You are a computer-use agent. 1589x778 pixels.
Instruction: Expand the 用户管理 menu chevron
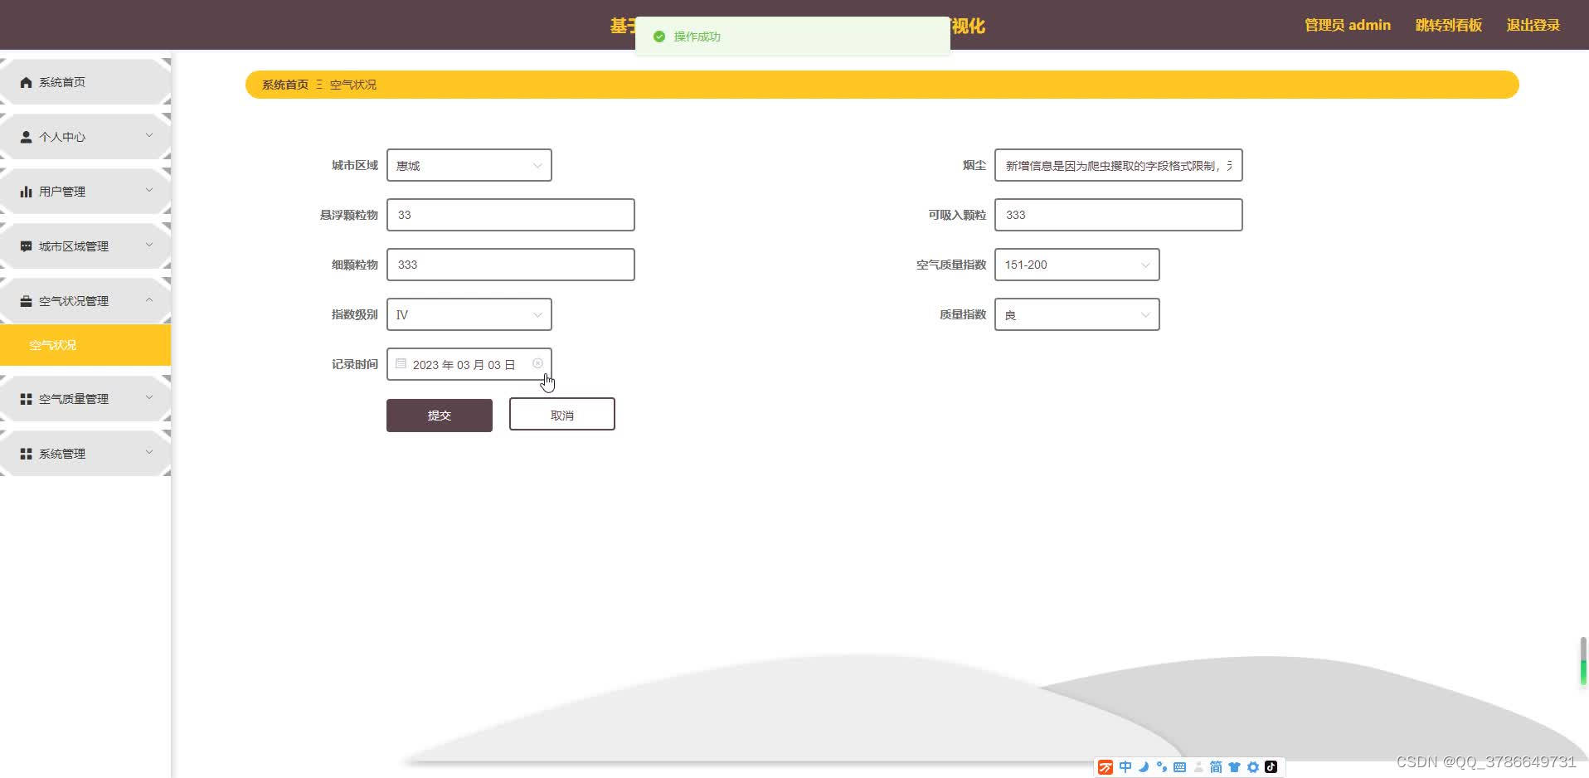point(149,190)
